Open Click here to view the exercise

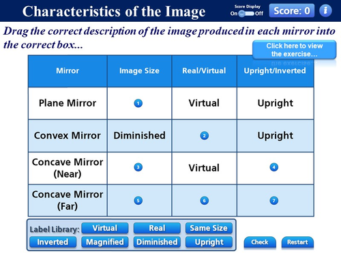(295, 50)
